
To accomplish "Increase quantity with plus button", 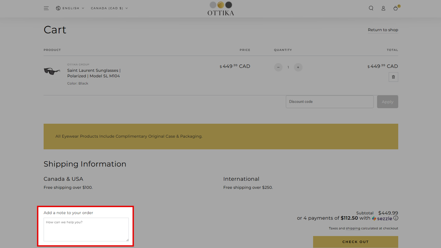I will [298, 67].
